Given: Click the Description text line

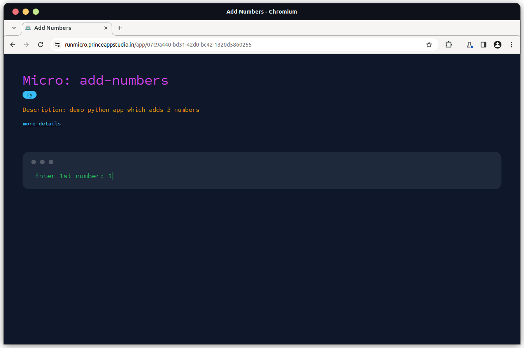Looking at the screenshot, I should pyautogui.click(x=111, y=110).
